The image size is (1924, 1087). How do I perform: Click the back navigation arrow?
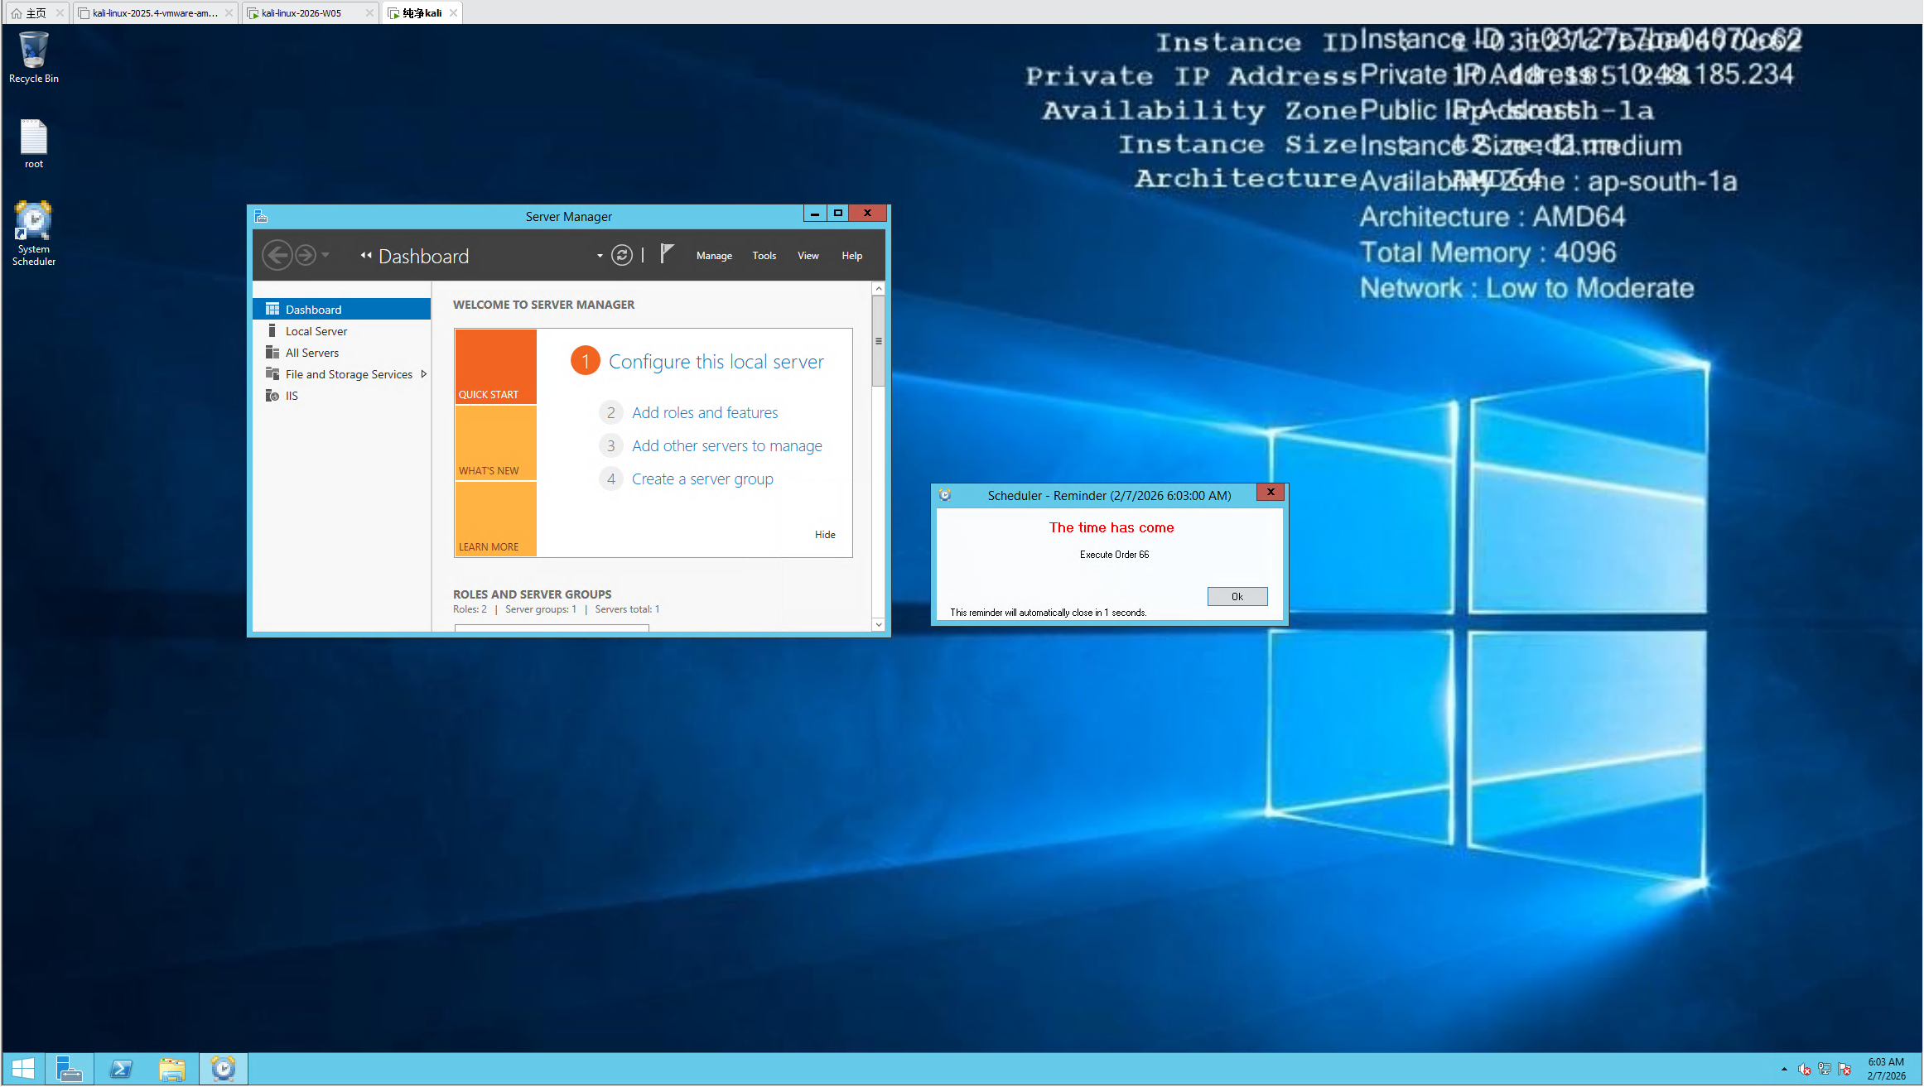tap(277, 255)
